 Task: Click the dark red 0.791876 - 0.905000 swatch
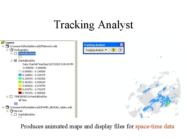click(20, 93)
